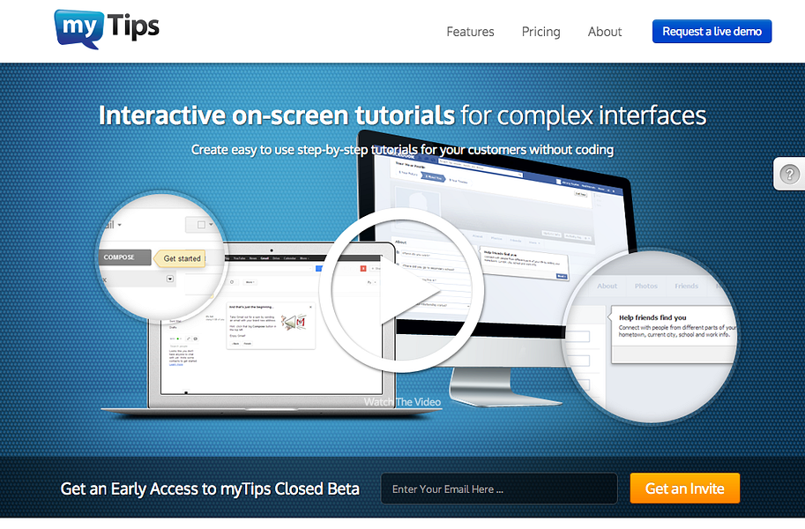Screen dimensions: 805x529
Task: Click the Get an Early Access text
Action: [210, 489]
